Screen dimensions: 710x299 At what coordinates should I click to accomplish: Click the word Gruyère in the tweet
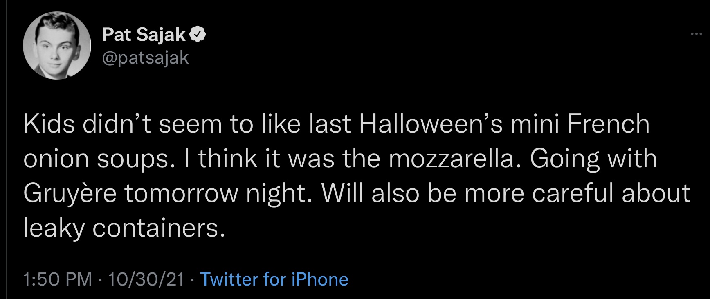(70, 193)
